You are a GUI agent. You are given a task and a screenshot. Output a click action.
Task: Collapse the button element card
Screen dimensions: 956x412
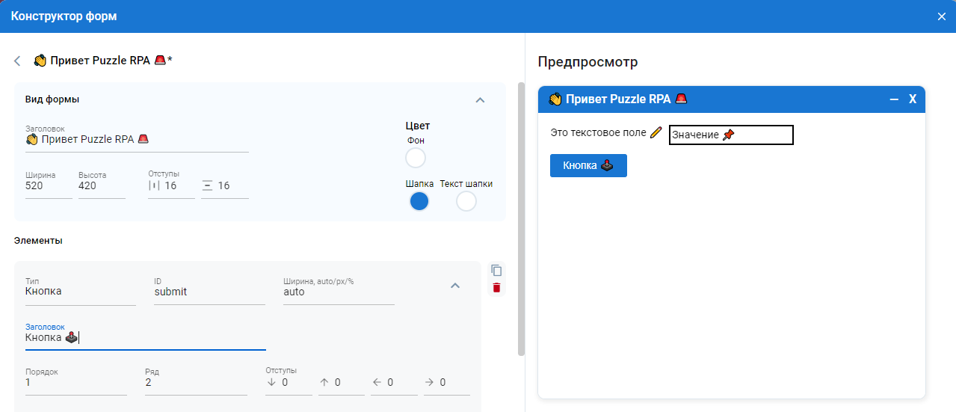point(454,286)
